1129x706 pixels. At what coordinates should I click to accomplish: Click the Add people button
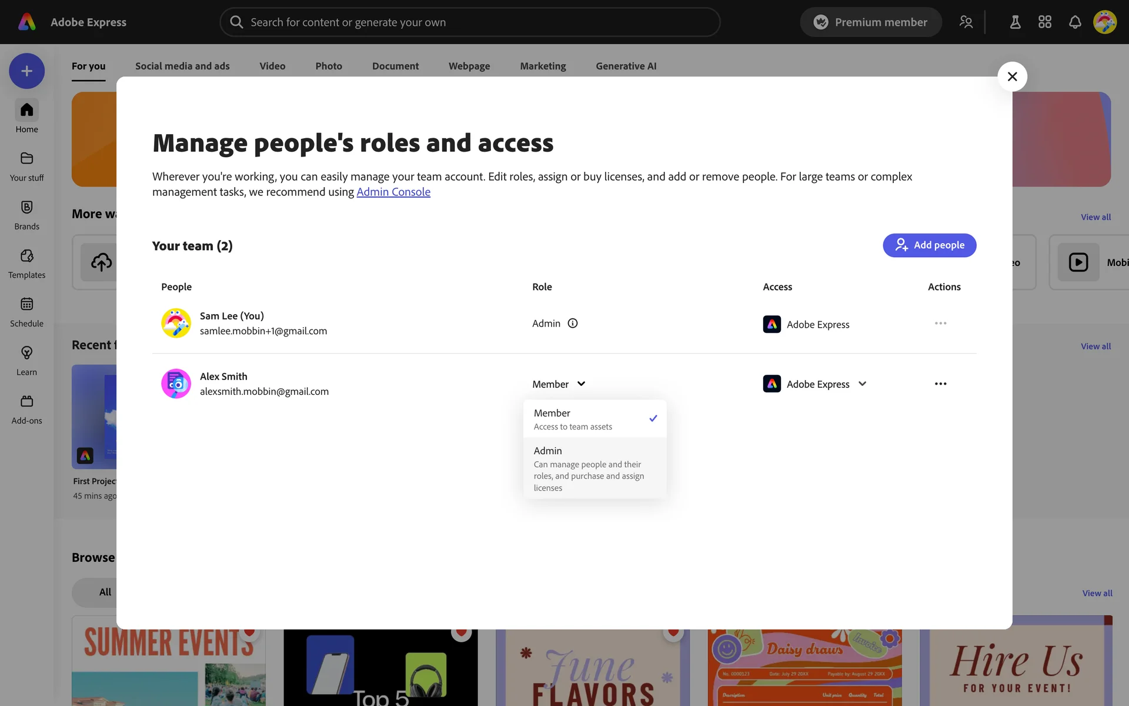pyautogui.click(x=929, y=245)
